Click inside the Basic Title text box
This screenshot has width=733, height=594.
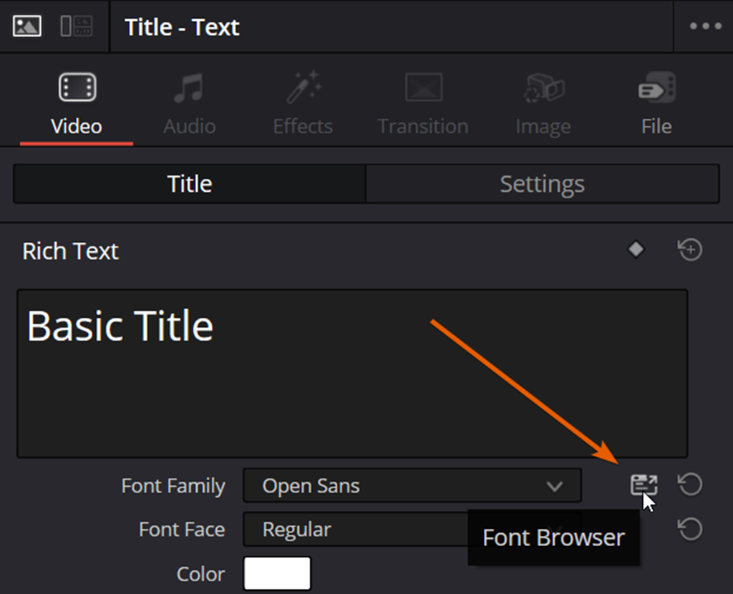351,386
